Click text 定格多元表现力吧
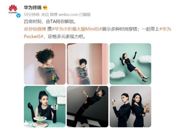 point(66,37)
